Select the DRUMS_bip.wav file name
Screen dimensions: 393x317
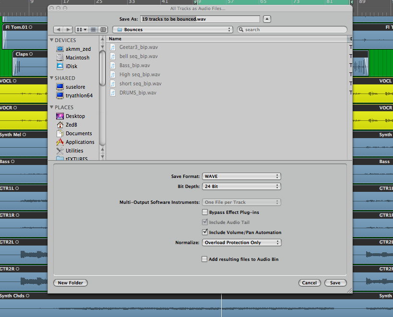[138, 93]
